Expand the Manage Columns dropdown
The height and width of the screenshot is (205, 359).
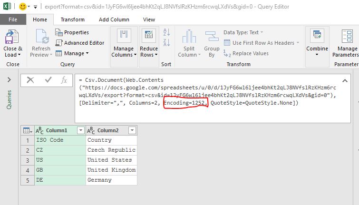pyautogui.click(x=136, y=55)
